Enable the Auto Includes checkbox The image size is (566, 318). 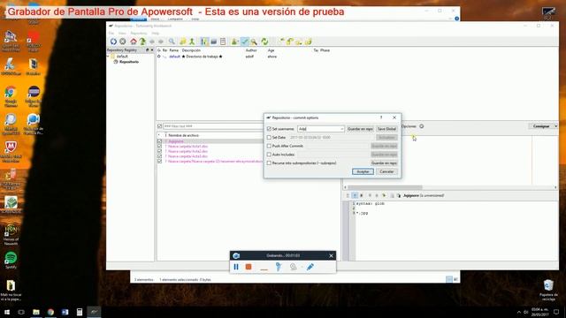[x=269, y=155]
